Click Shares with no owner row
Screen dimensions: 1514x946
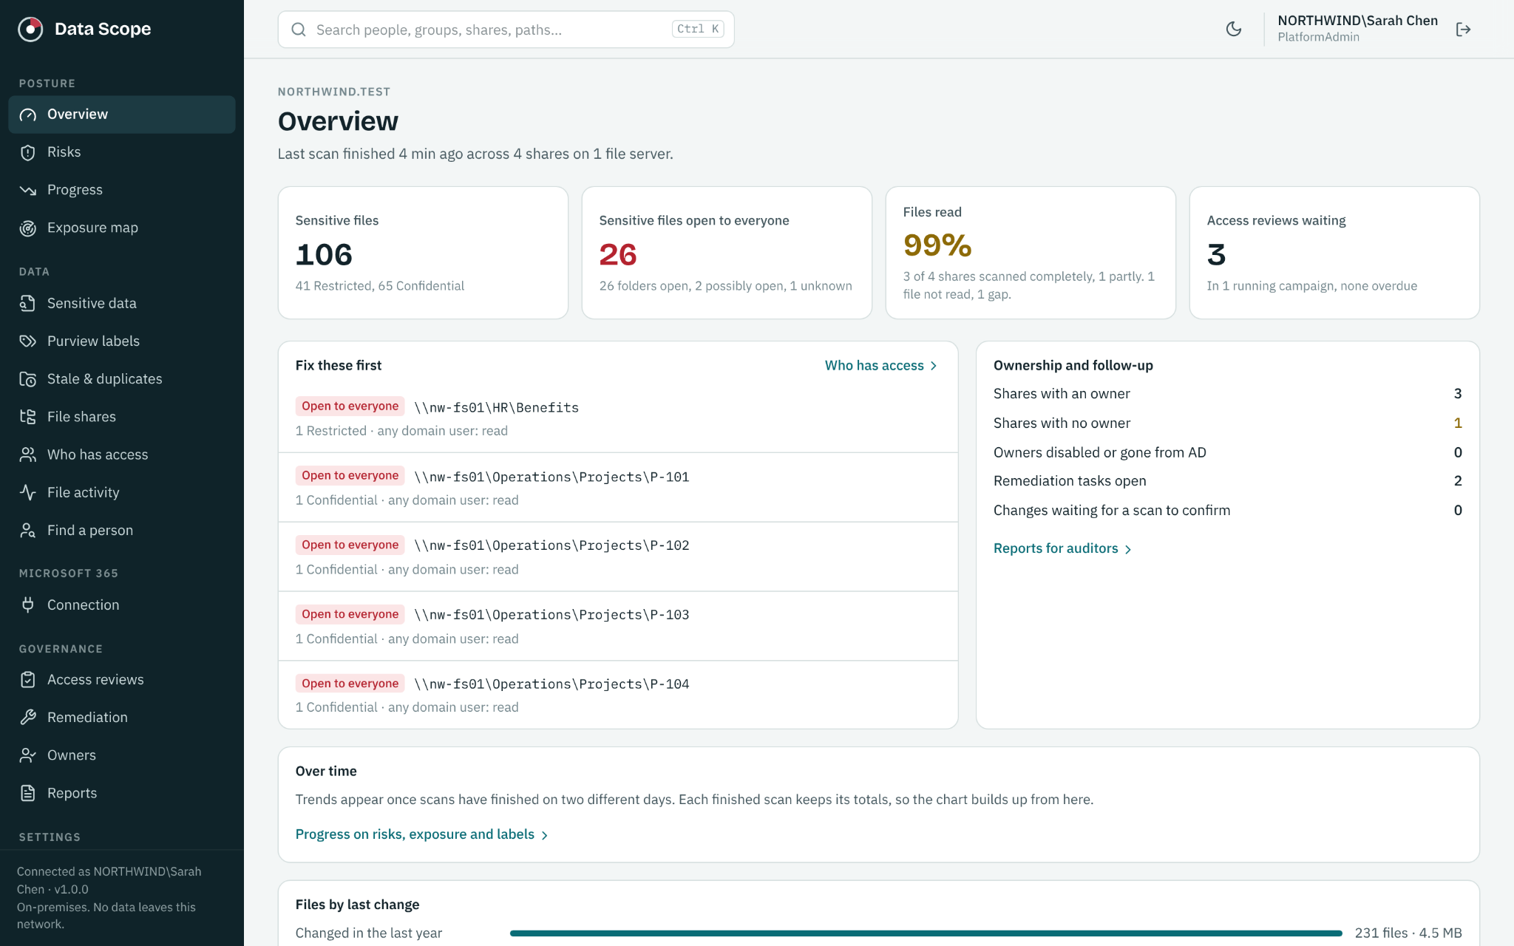(1227, 423)
